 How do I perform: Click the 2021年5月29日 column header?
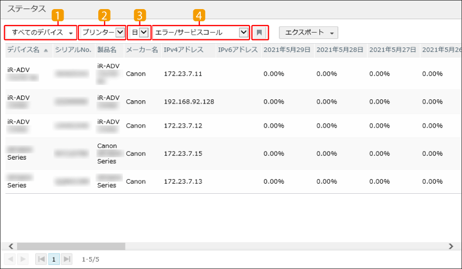[287, 50]
